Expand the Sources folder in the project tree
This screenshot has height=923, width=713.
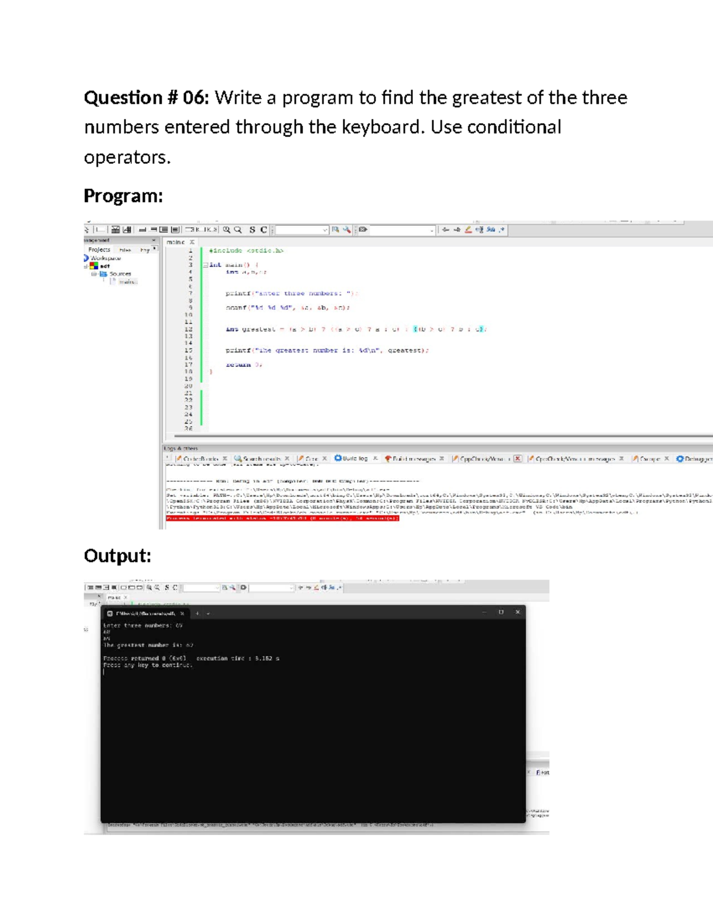(95, 274)
